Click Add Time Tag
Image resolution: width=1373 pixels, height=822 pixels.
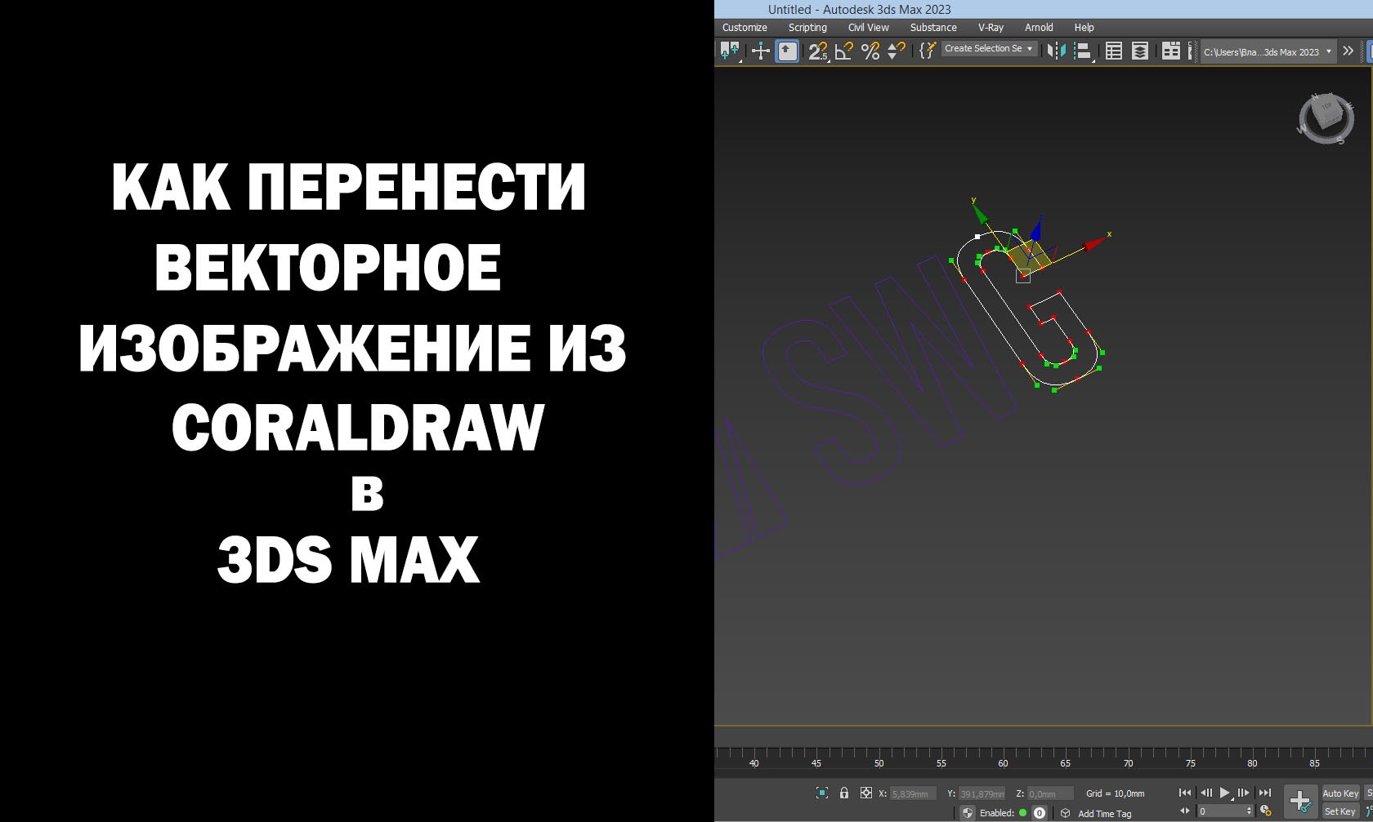1105,814
